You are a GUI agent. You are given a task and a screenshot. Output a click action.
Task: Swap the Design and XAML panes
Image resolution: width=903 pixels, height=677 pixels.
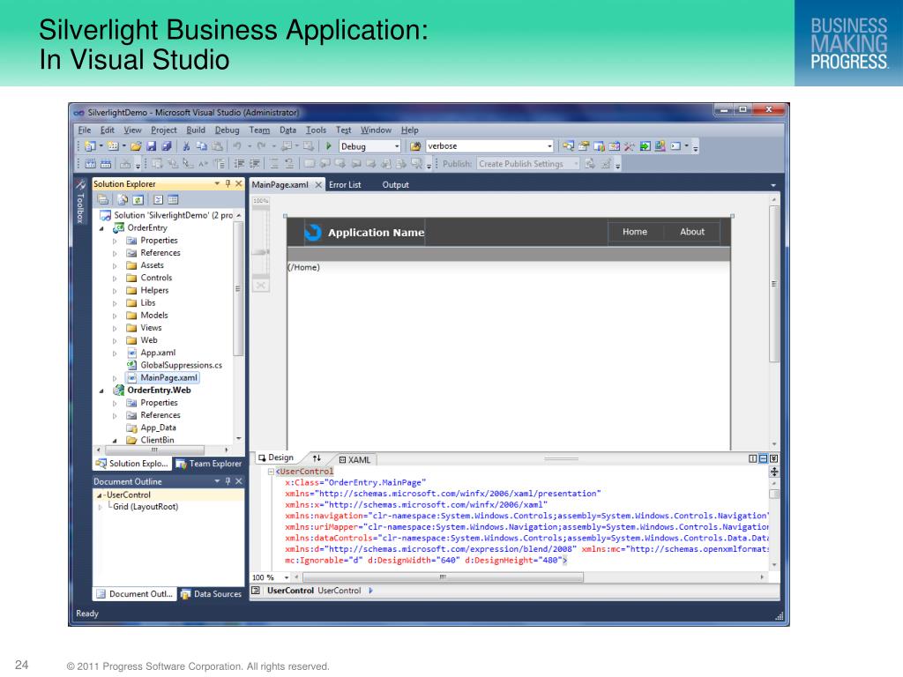click(x=317, y=458)
